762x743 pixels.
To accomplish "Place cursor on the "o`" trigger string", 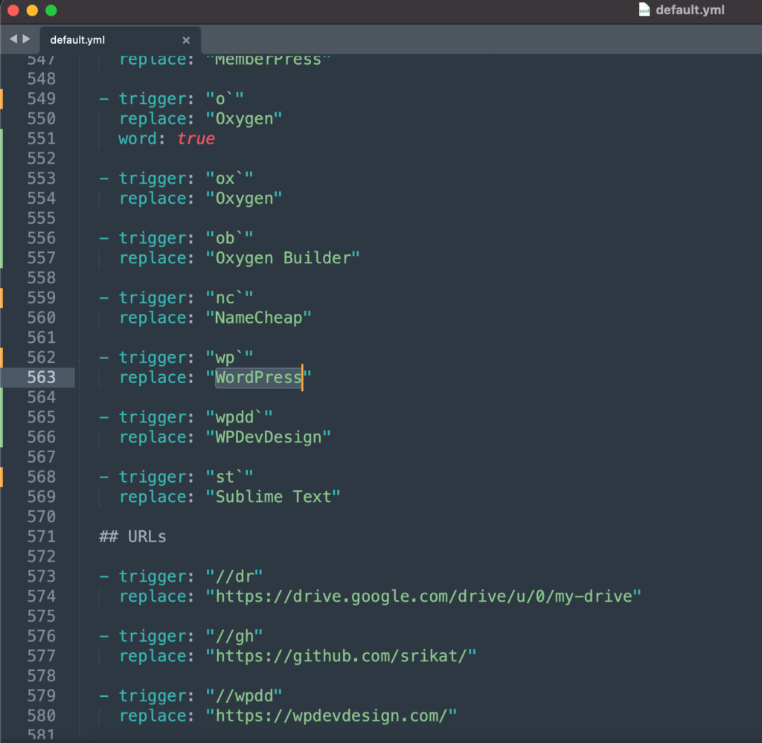I will (x=225, y=99).
